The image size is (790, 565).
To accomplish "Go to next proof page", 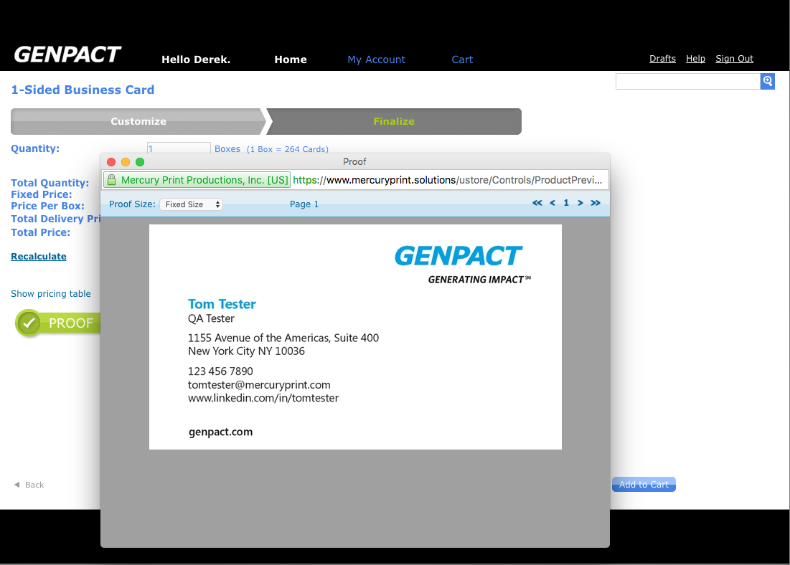I will (580, 204).
